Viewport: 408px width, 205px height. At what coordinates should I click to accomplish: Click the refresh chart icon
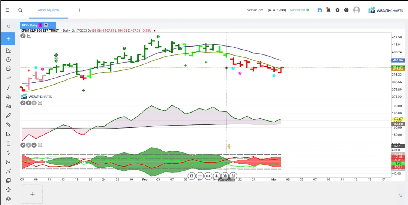click(x=8, y=152)
